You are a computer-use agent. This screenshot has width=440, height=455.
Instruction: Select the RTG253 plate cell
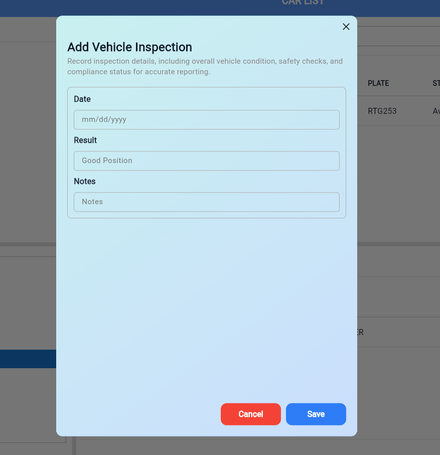click(382, 111)
